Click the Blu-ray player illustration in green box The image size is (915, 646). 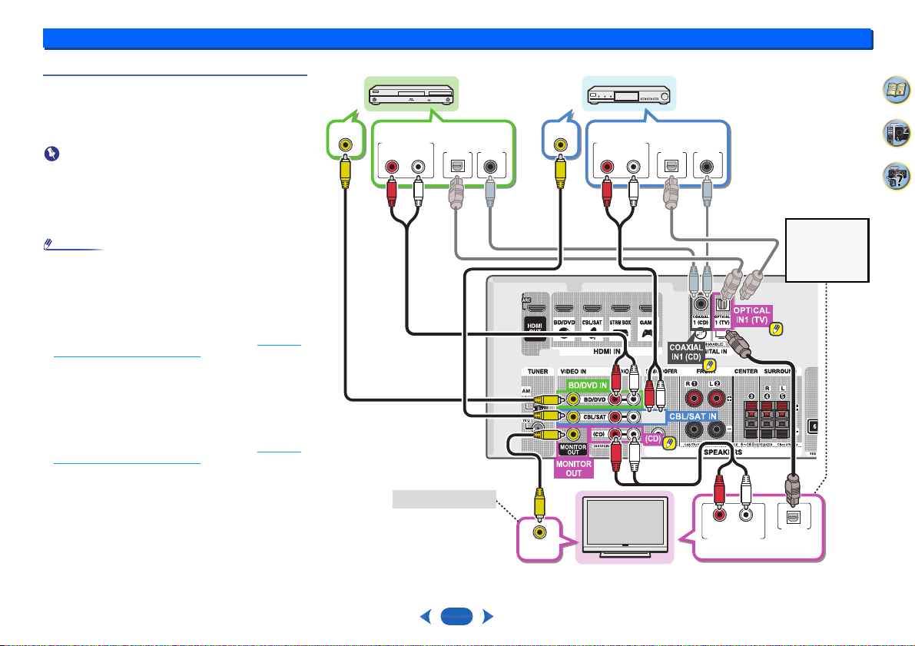[x=412, y=94]
